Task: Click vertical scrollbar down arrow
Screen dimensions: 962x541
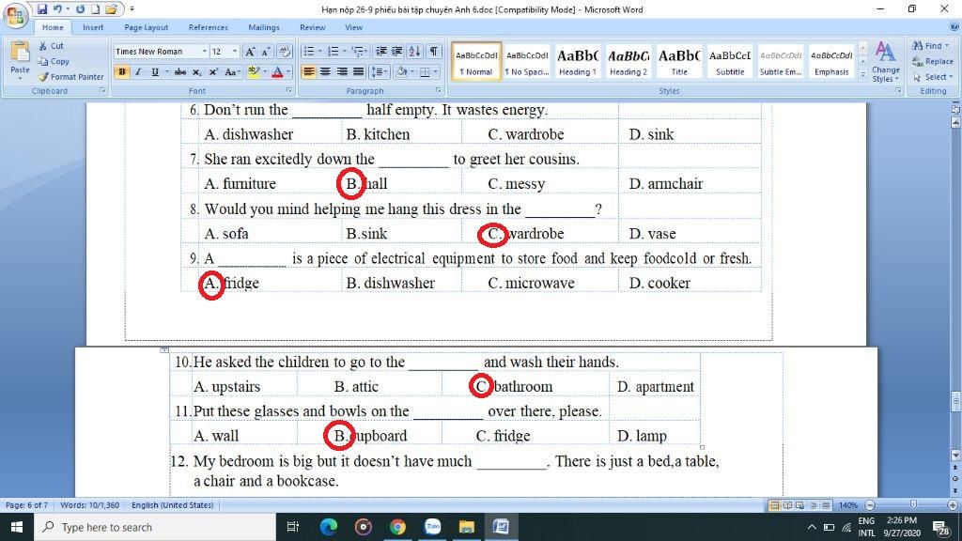Action: click(954, 456)
